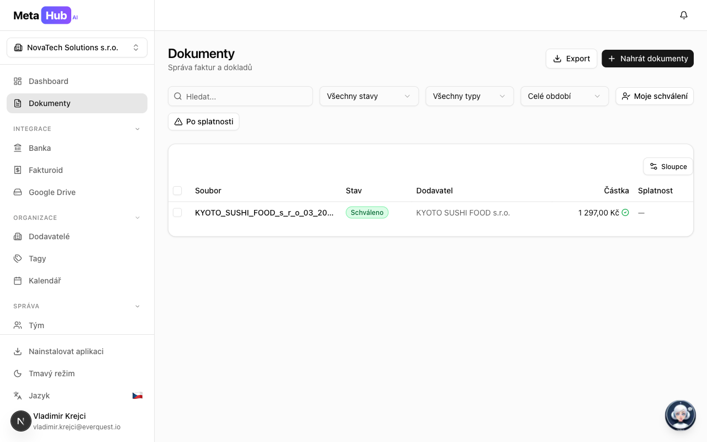Open Google Drive integration

click(52, 192)
